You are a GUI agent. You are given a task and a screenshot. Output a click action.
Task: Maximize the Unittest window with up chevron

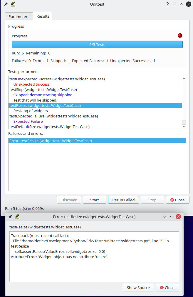pyautogui.click(x=182, y=4)
